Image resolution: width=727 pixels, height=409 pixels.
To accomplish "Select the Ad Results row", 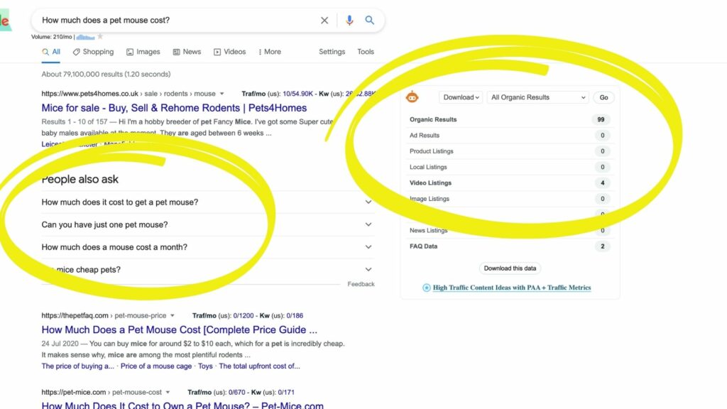I will click(x=510, y=136).
